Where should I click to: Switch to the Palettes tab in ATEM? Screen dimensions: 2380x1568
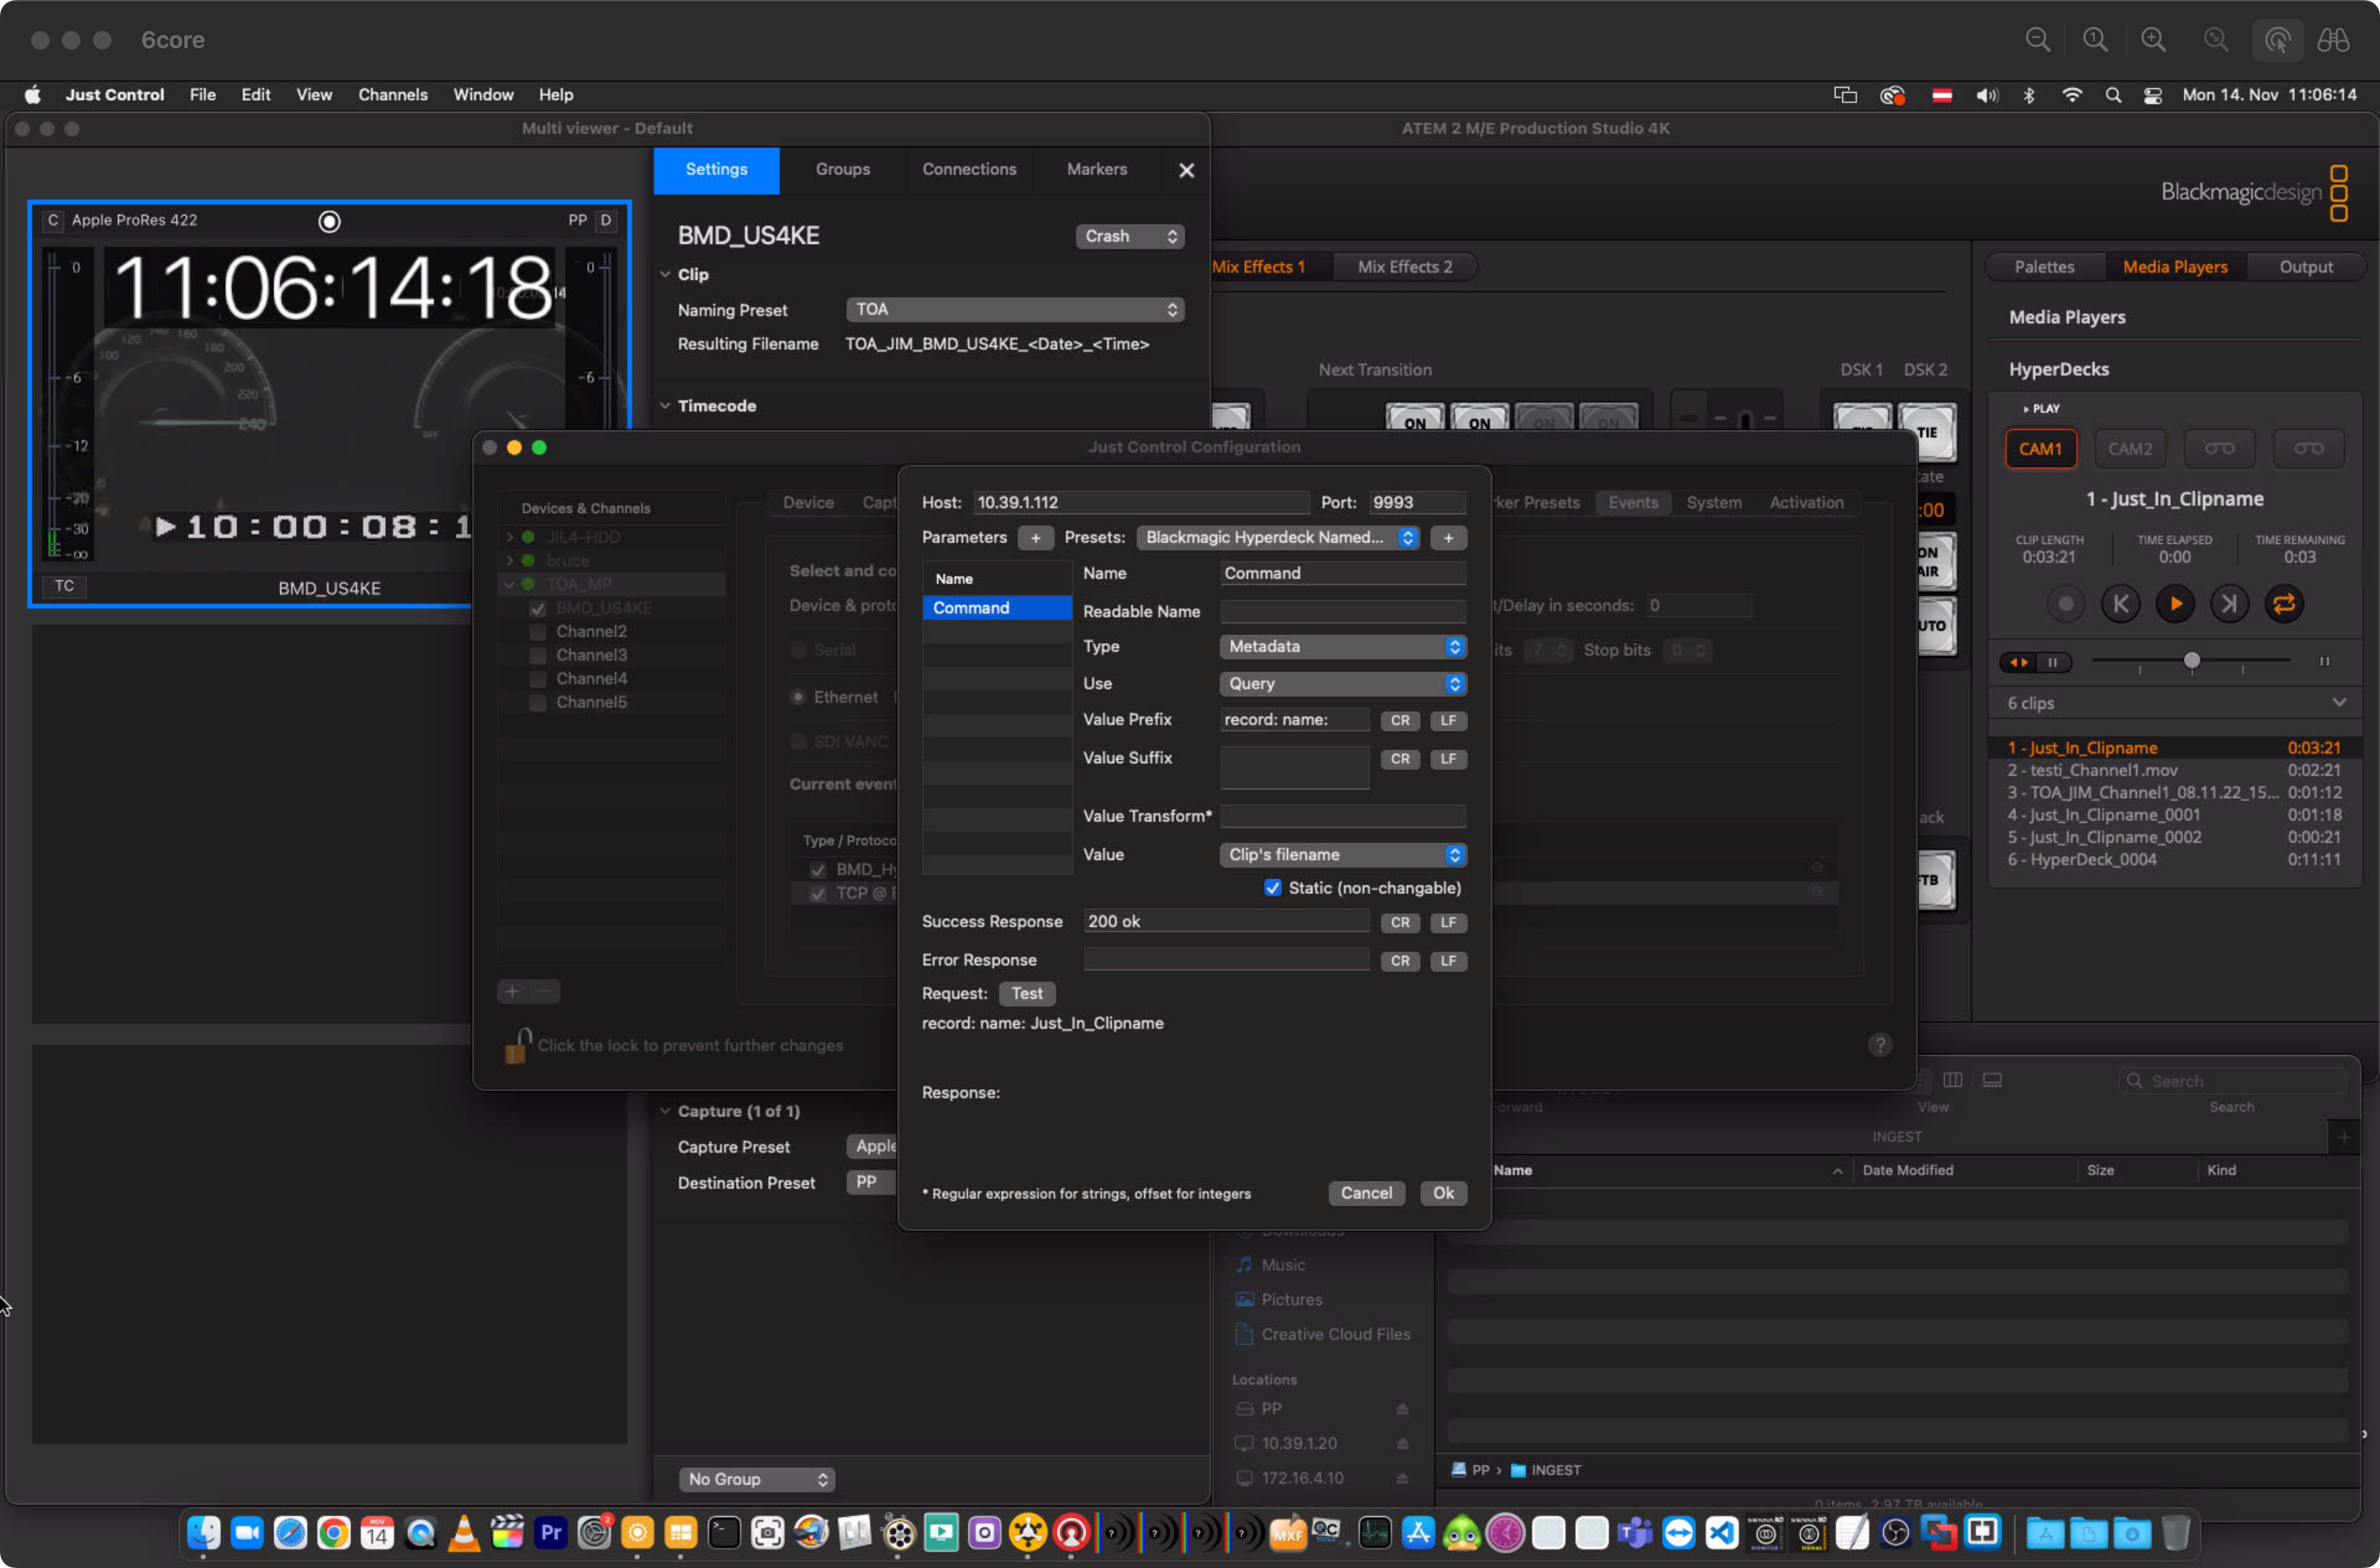(2044, 267)
